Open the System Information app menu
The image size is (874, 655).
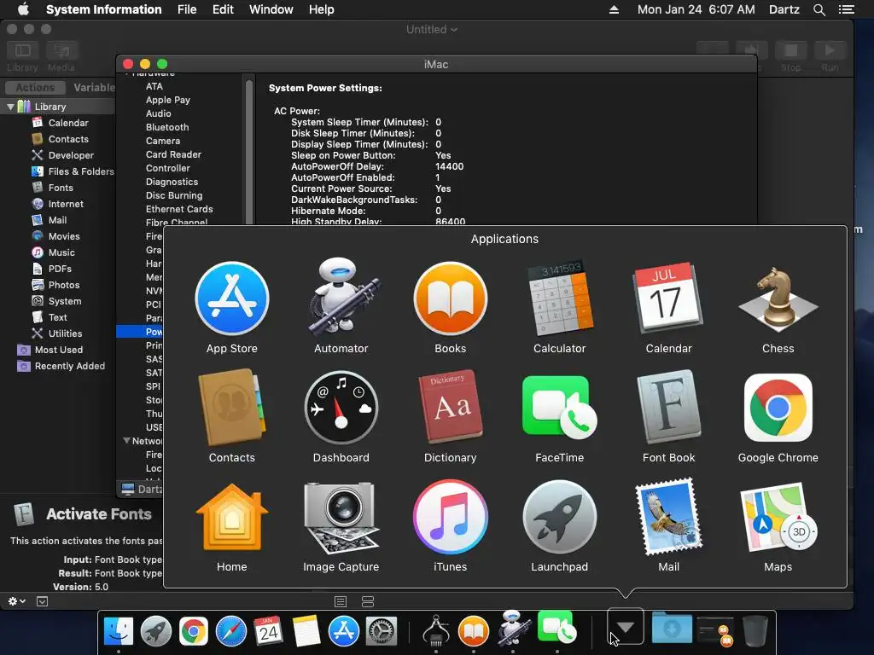103,9
